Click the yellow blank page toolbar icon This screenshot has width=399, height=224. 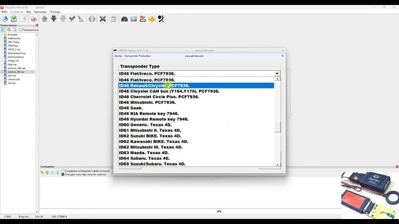click(x=23, y=19)
